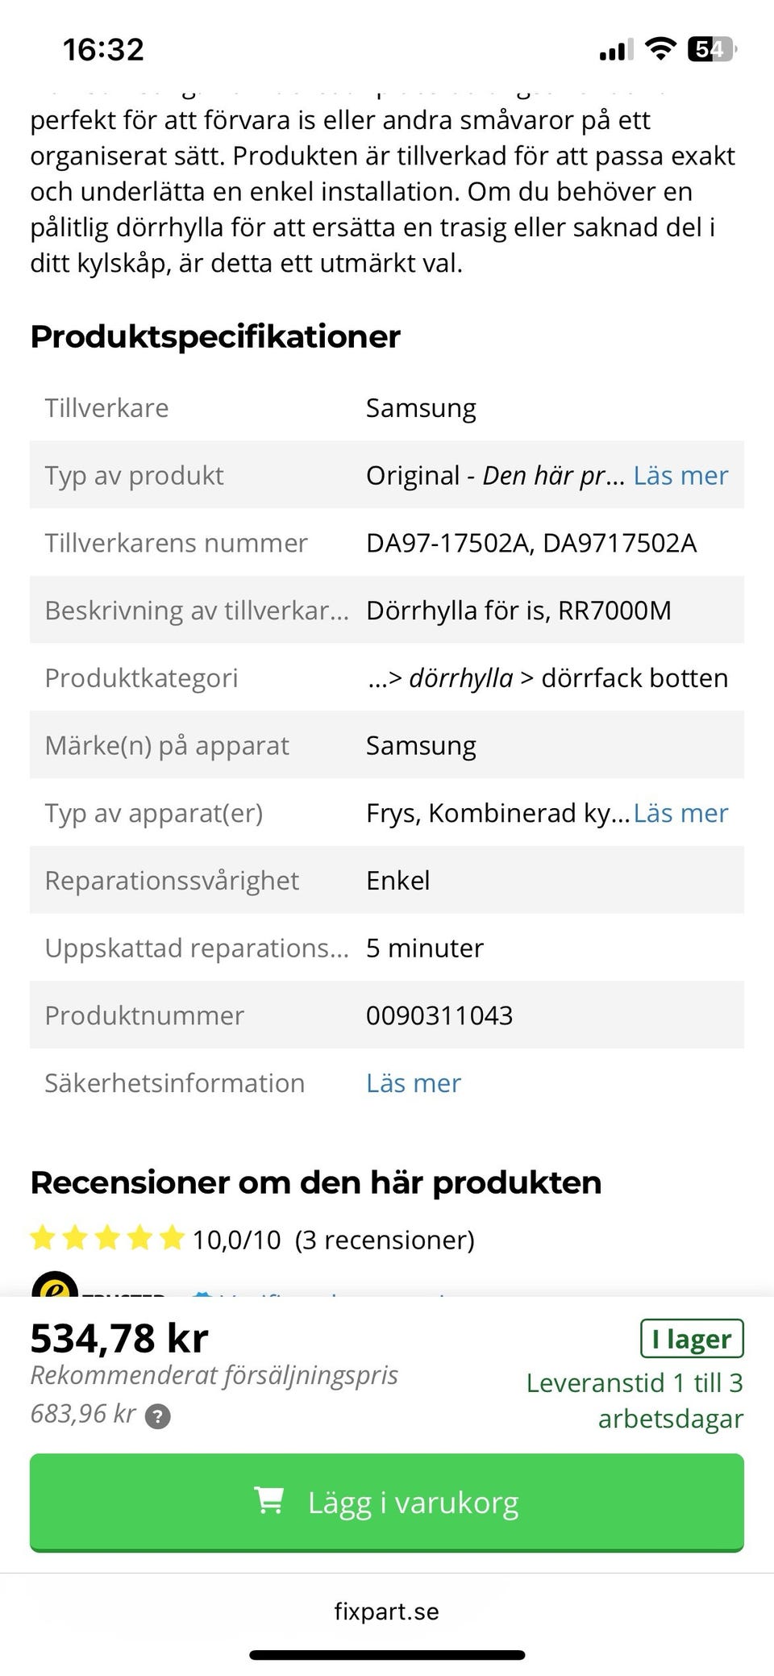Screen dimensions: 774x1676
Task: Tap the shopping cart icon
Action: pos(268,1501)
